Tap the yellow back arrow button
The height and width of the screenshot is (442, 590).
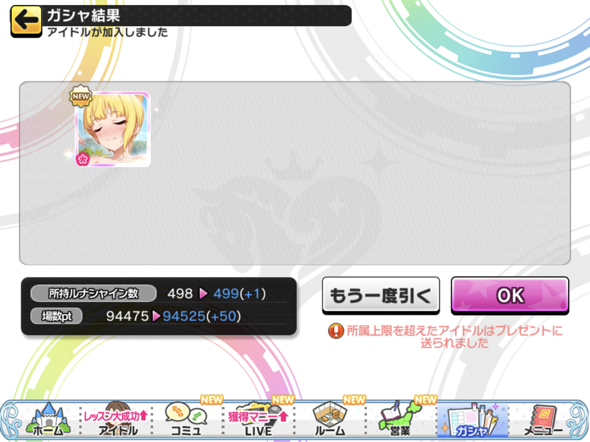coord(26,21)
